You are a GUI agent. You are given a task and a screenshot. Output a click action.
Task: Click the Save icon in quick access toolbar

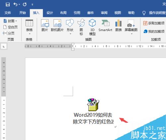click(x=8, y=4)
